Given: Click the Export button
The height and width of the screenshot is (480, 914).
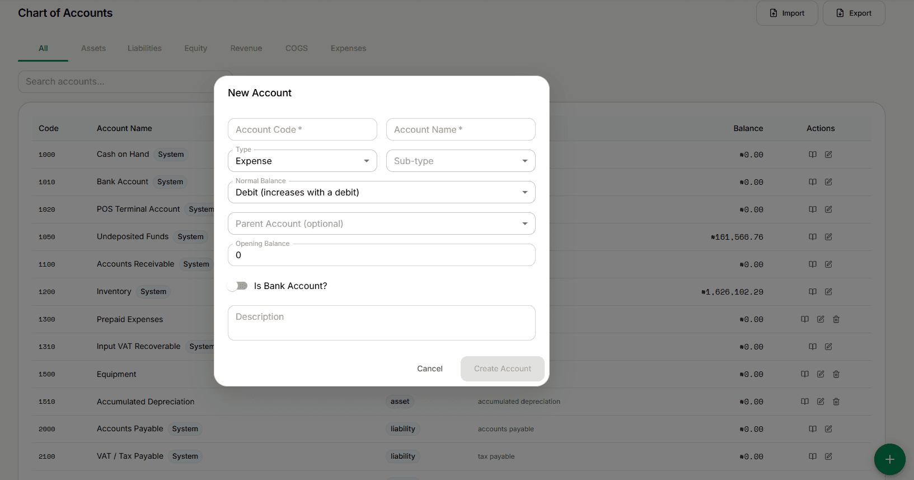Looking at the screenshot, I should point(854,13).
